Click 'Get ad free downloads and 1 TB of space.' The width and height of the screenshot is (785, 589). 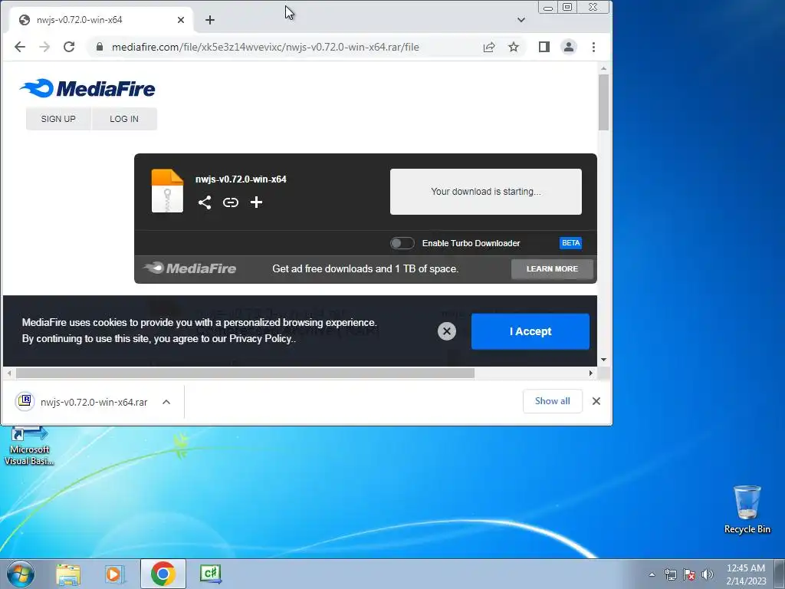[x=366, y=269]
